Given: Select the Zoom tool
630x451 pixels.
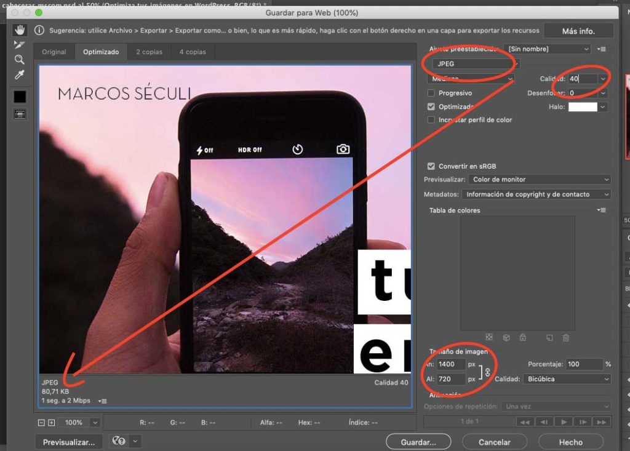Looking at the screenshot, I should 19,60.
